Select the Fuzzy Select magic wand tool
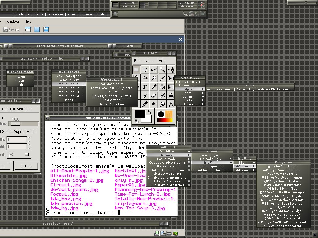Screen dimensions: 318x238 tap(162, 70)
